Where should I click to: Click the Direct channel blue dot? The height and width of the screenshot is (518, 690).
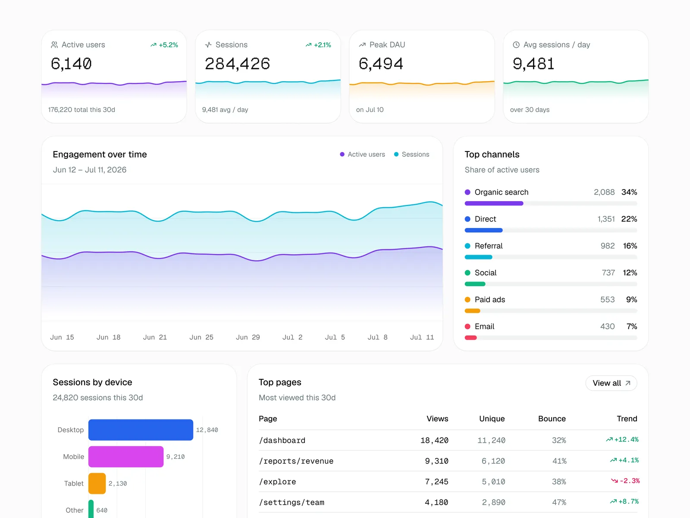click(x=467, y=219)
